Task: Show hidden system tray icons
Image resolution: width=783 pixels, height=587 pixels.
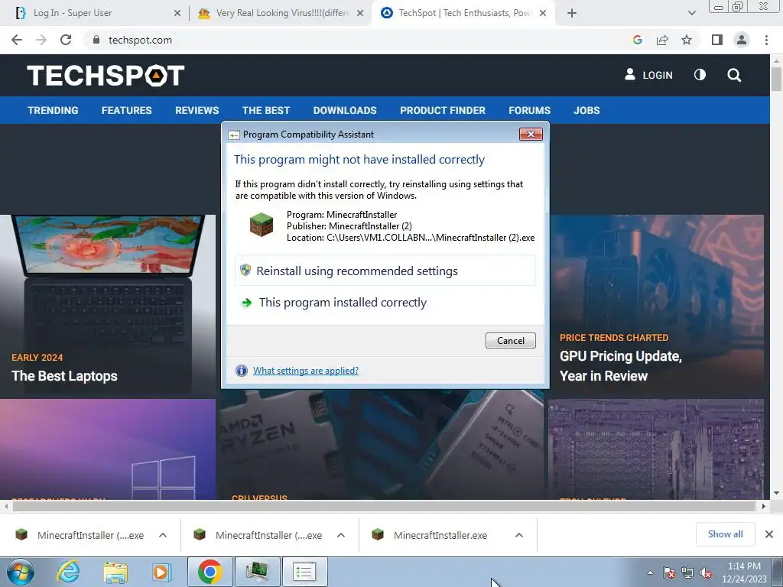Action: point(650,573)
